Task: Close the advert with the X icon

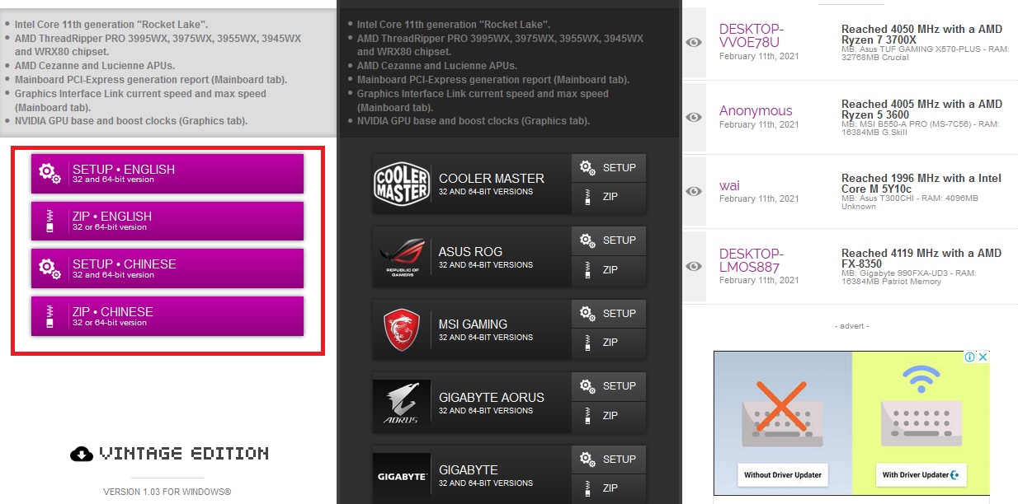Action: click(x=983, y=357)
